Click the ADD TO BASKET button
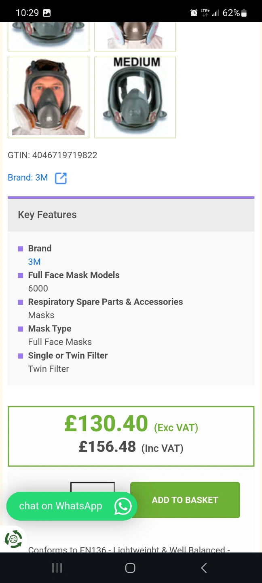Viewport: 262px width, 583px height. (185, 500)
